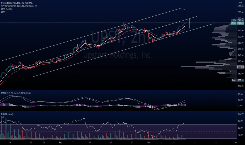This screenshot has height=145, width=245.
Task: Click 380.00 on the price axis
Action: (241, 12)
